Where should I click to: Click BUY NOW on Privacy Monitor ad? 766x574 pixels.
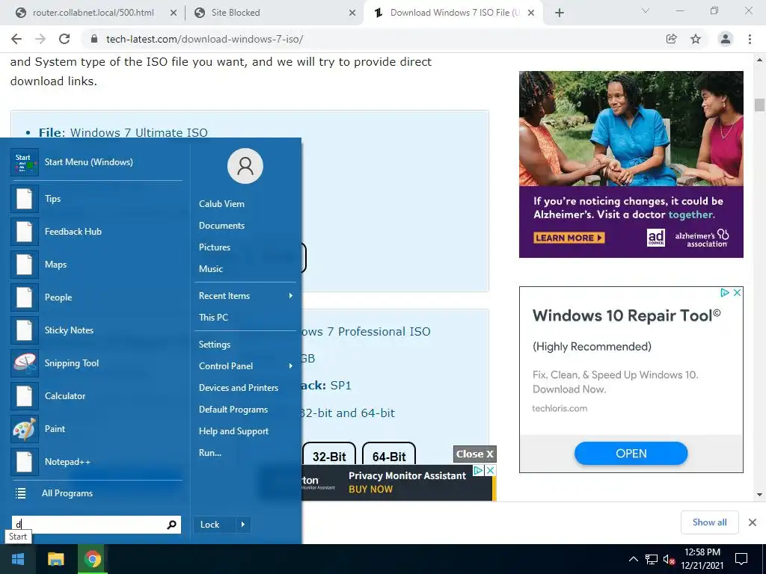click(x=370, y=489)
